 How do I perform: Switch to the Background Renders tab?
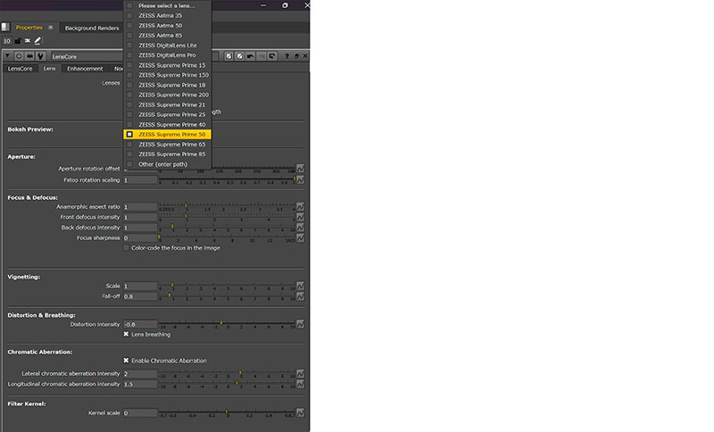coord(92,28)
